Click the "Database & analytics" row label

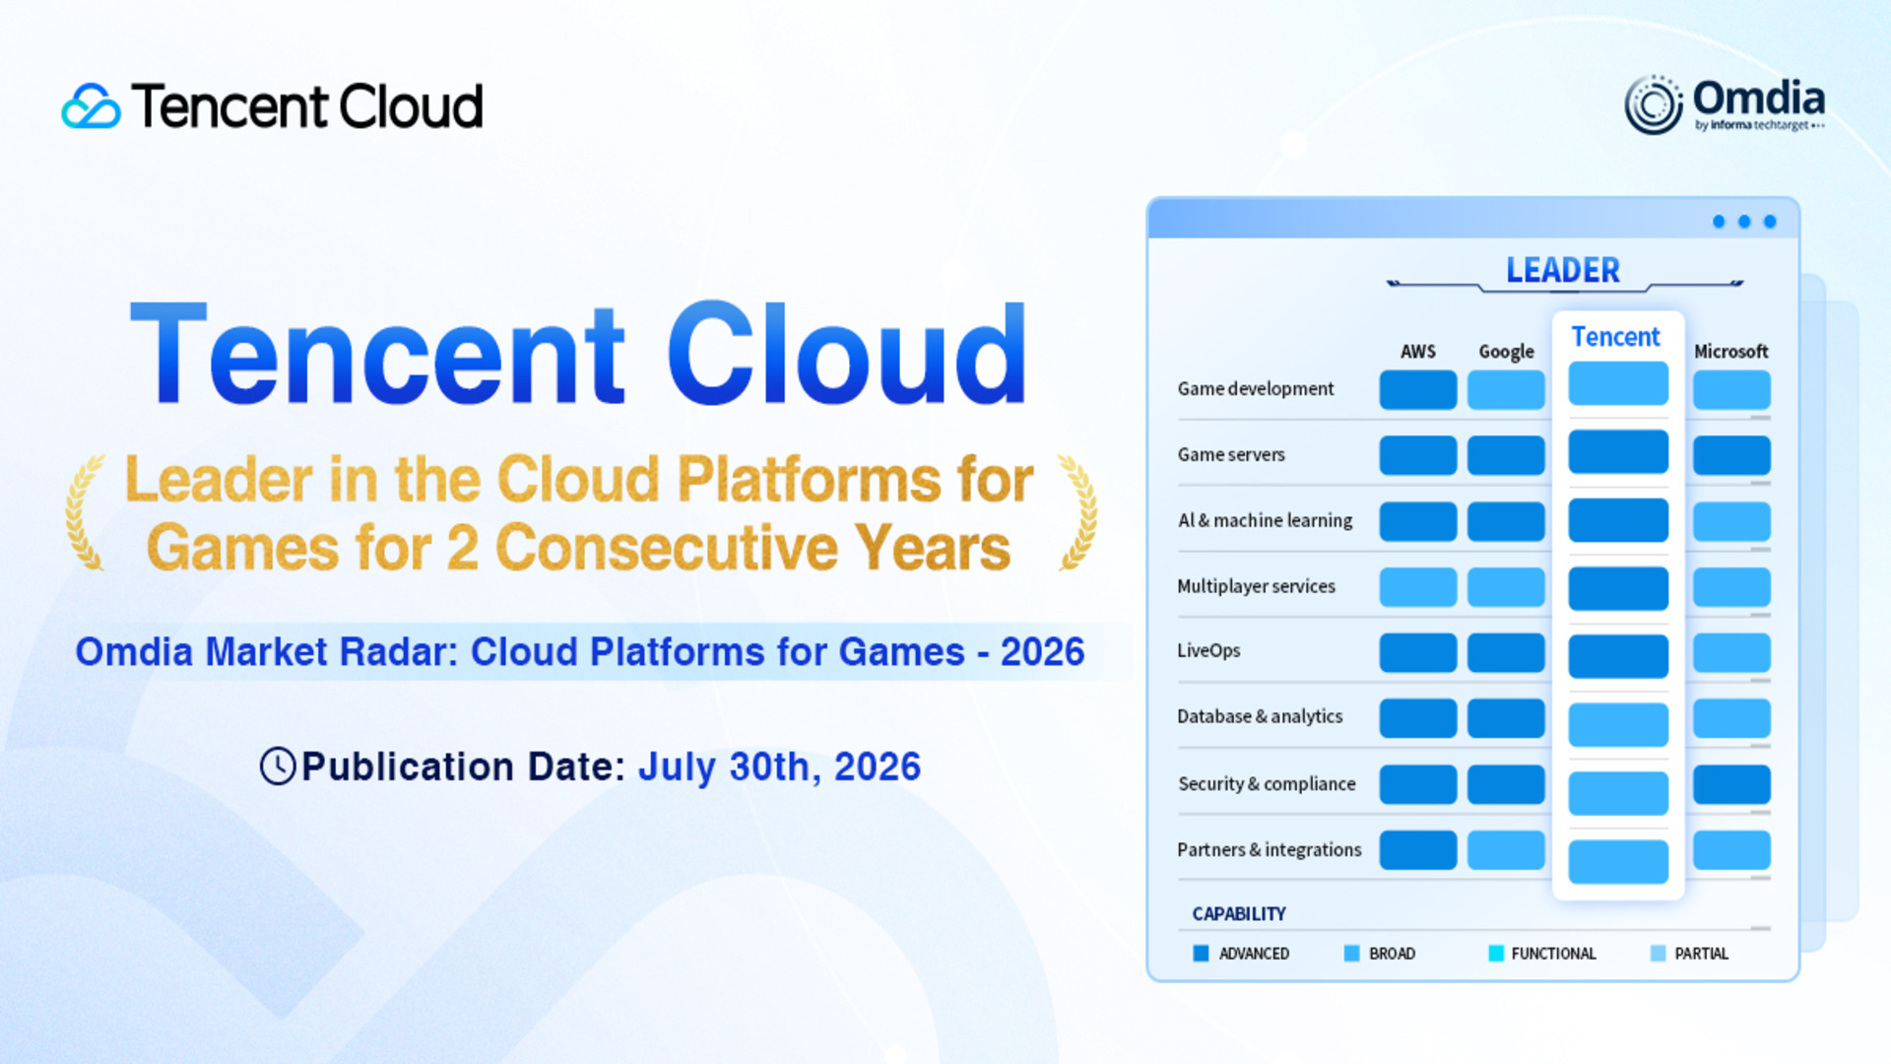click(1260, 717)
